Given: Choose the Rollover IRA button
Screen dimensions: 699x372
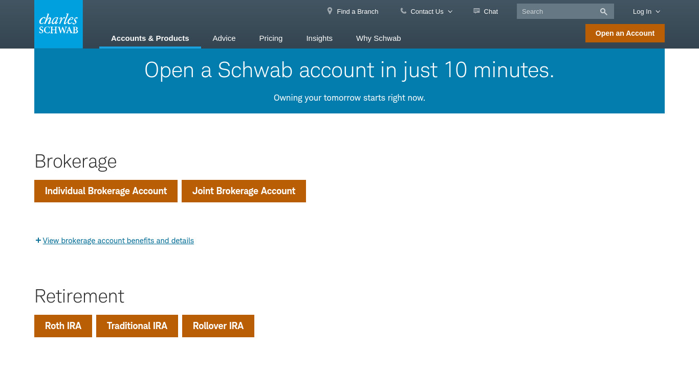Looking at the screenshot, I should click(218, 326).
